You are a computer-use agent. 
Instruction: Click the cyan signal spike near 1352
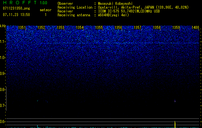[37, 126]
